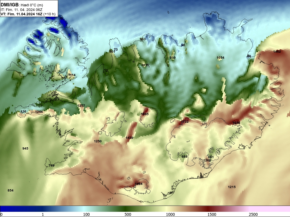This screenshot has width=290, height=217.
Task: Click the 100 tick on the color scale
Action: pos(86,214)
